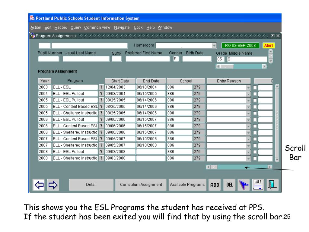Click the Available Programs button
The height and width of the screenshot is (232, 309).
point(187,185)
